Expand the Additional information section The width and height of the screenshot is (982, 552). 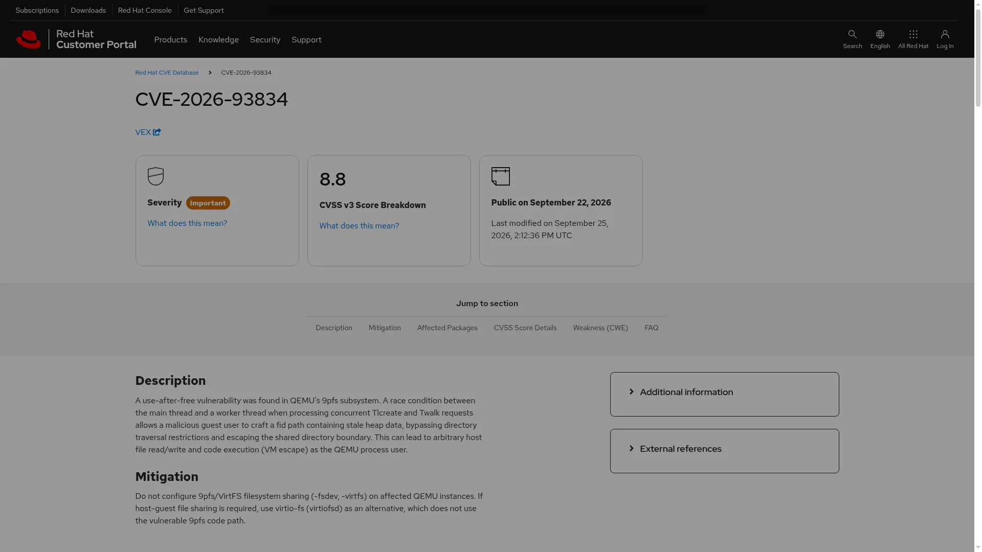click(x=724, y=394)
